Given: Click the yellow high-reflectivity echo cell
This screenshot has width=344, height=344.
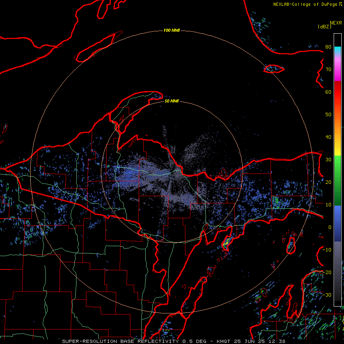Looking at the screenshot, I should 226,243.
